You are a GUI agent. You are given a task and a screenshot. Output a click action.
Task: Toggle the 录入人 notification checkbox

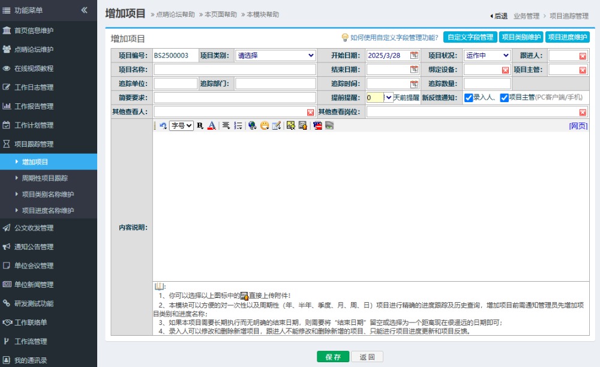click(469, 98)
